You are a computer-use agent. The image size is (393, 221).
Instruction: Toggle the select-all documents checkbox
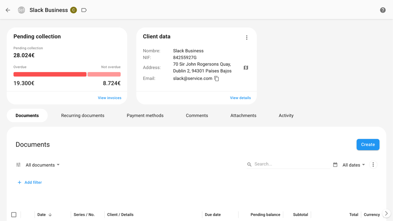(14, 215)
